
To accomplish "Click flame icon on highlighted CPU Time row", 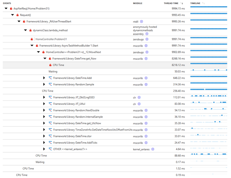I will pos(50,65).
